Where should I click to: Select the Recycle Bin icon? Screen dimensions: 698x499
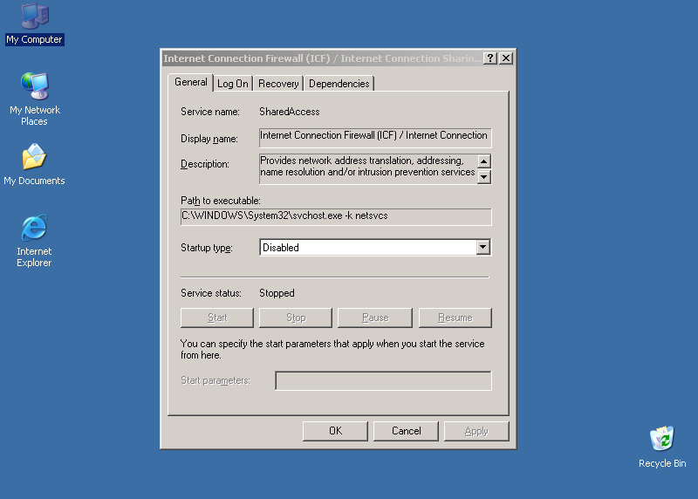tap(662, 447)
